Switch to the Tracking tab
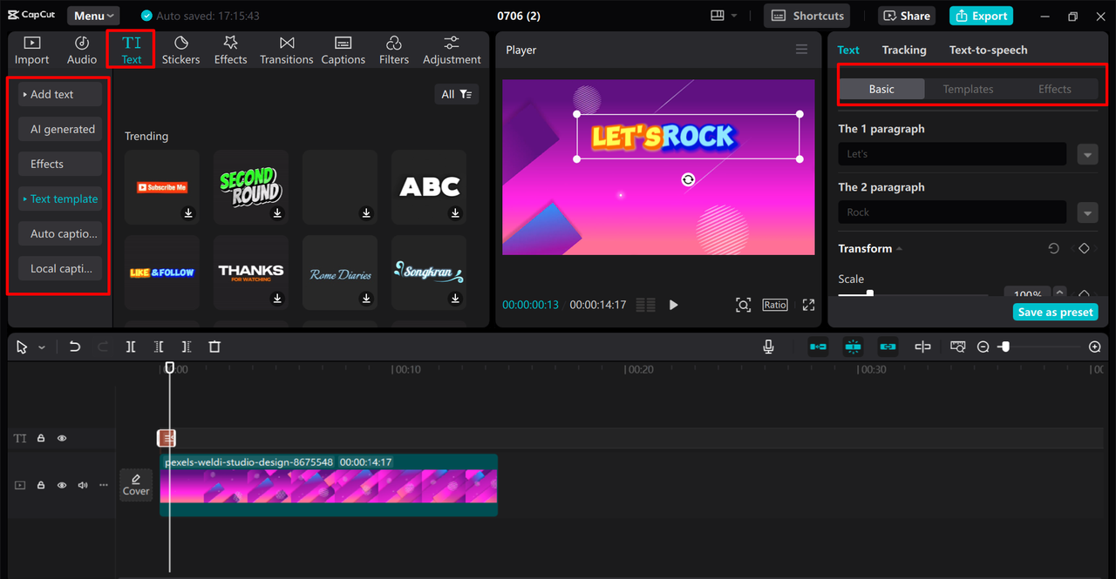 (904, 50)
